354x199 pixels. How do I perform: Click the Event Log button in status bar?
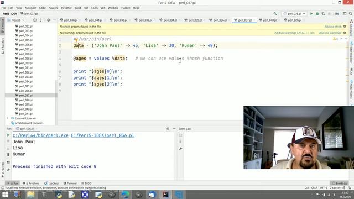coord(339,183)
